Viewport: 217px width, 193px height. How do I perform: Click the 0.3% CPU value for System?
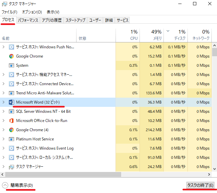[133, 65]
